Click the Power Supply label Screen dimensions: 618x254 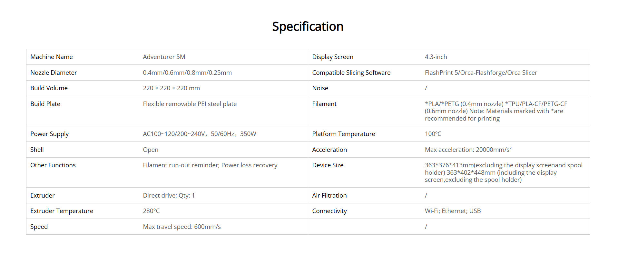click(49, 134)
